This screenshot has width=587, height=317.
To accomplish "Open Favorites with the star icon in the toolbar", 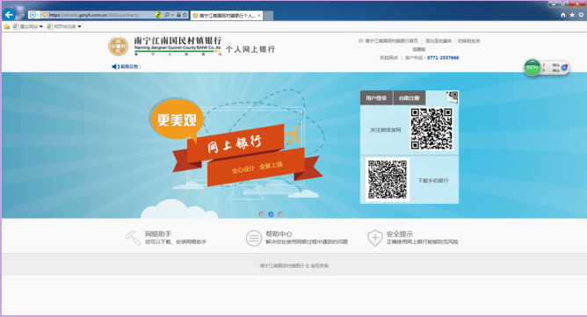I will click(x=572, y=15).
